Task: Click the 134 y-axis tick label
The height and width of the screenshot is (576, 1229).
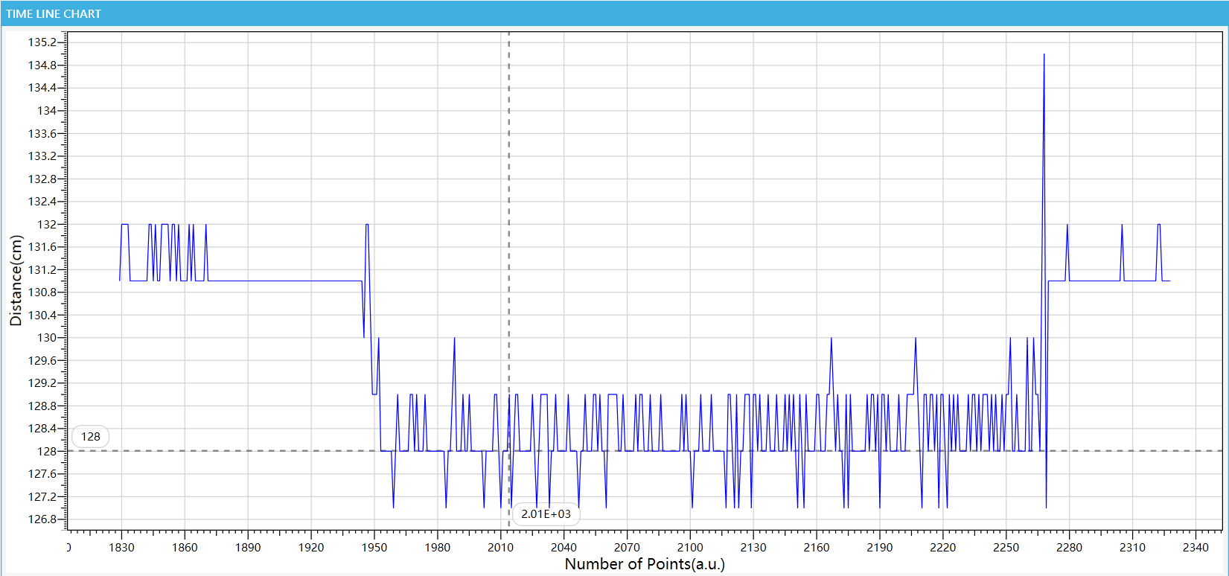Action: (x=47, y=111)
